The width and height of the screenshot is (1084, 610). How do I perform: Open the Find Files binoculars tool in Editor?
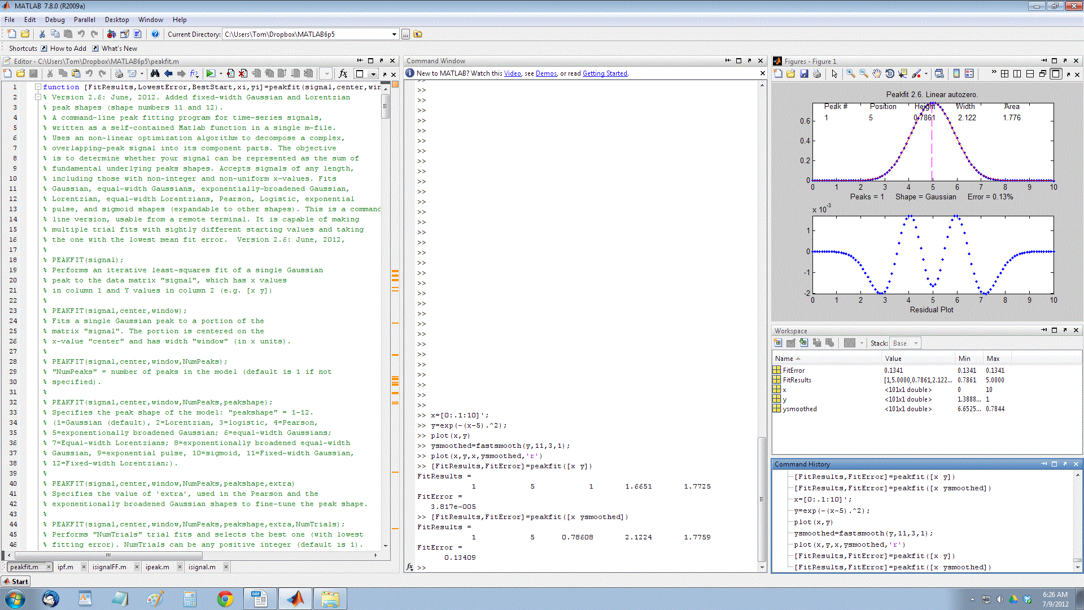tap(155, 73)
